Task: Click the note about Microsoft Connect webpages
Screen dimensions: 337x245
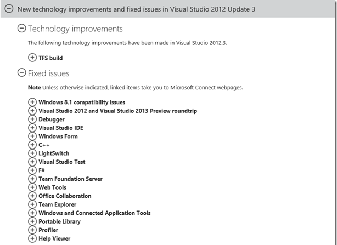Action: pyautogui.click(x=136, y=88)
